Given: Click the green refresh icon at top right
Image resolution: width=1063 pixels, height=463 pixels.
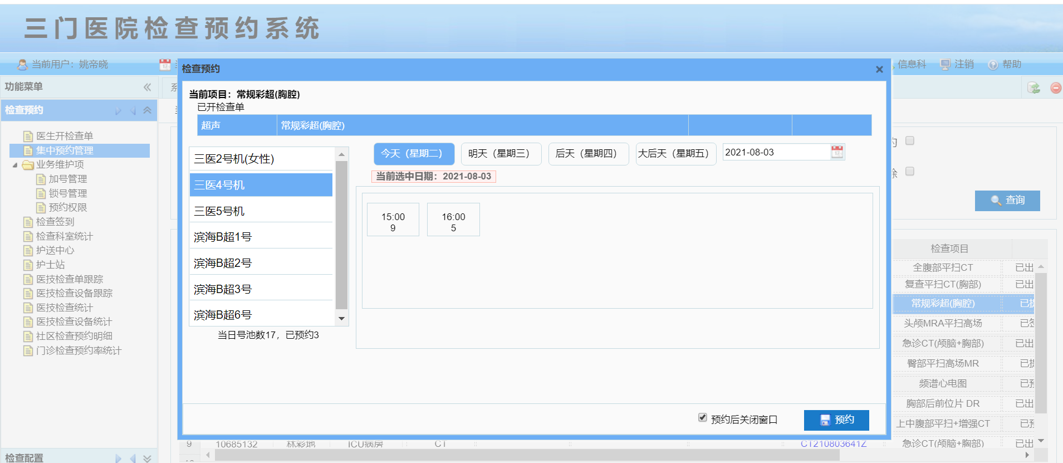Looking at the screenshot, I should [1033, 88].
